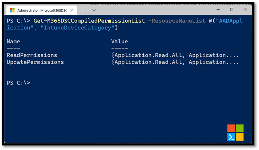Viewport: 259px width, 150px height.
Task: Click the empty PS C:\> prompt line
Action: (18, 83)
